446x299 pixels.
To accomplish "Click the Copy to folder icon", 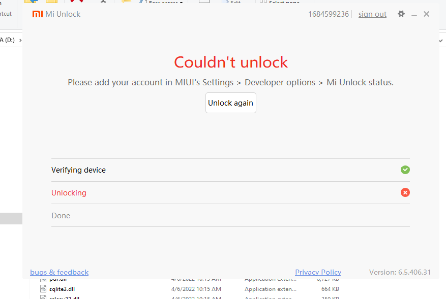I will tap(51, 2).
